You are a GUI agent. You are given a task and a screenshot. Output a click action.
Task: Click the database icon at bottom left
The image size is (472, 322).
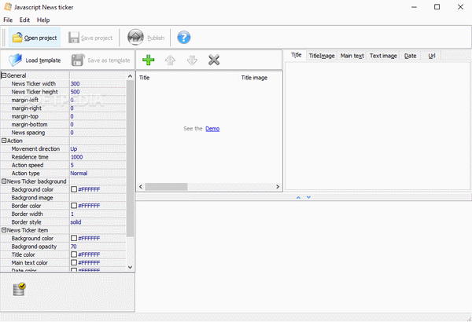[20, 290]
